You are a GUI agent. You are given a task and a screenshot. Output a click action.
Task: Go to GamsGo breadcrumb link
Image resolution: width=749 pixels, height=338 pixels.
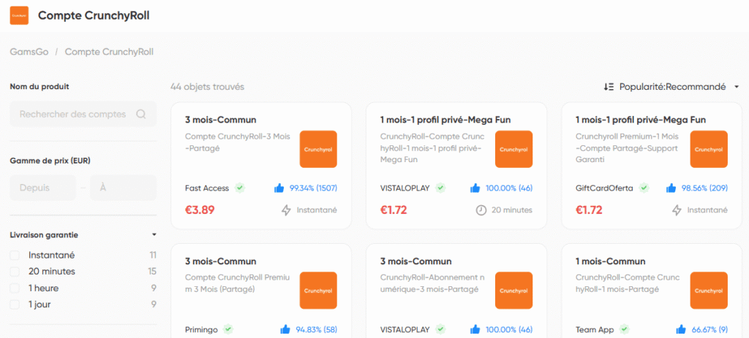(x=29, y=52)
